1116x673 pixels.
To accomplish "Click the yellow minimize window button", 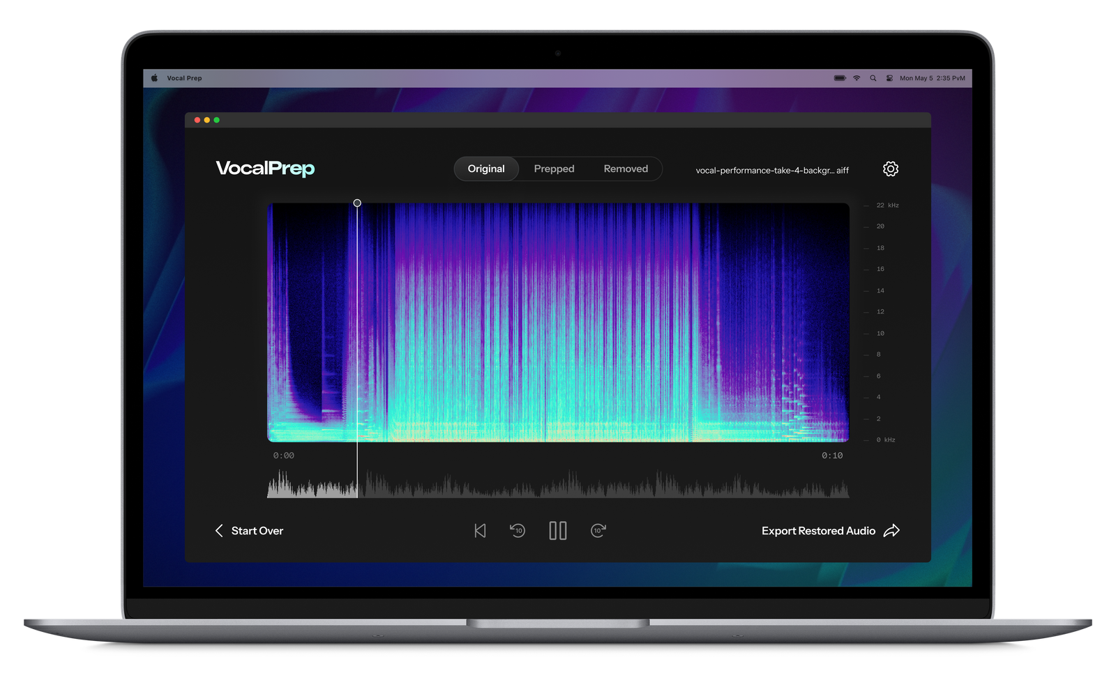I will [x=207, y=120].
